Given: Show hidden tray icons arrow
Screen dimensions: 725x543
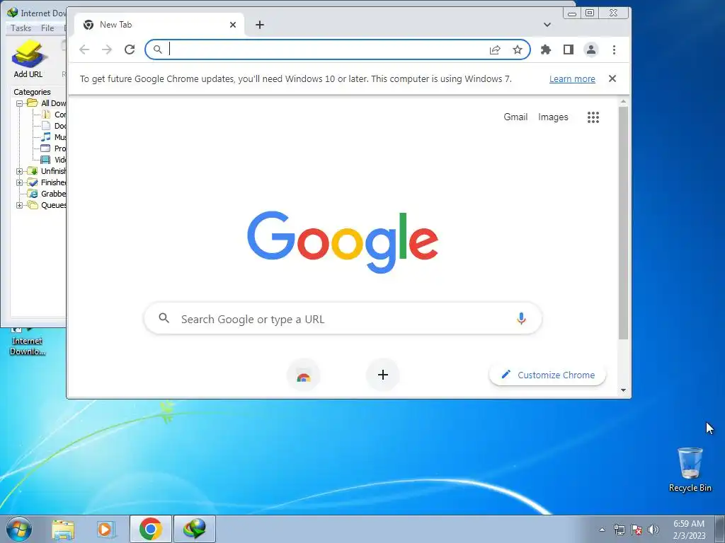Looking at the screenshot, I should 602,530.
